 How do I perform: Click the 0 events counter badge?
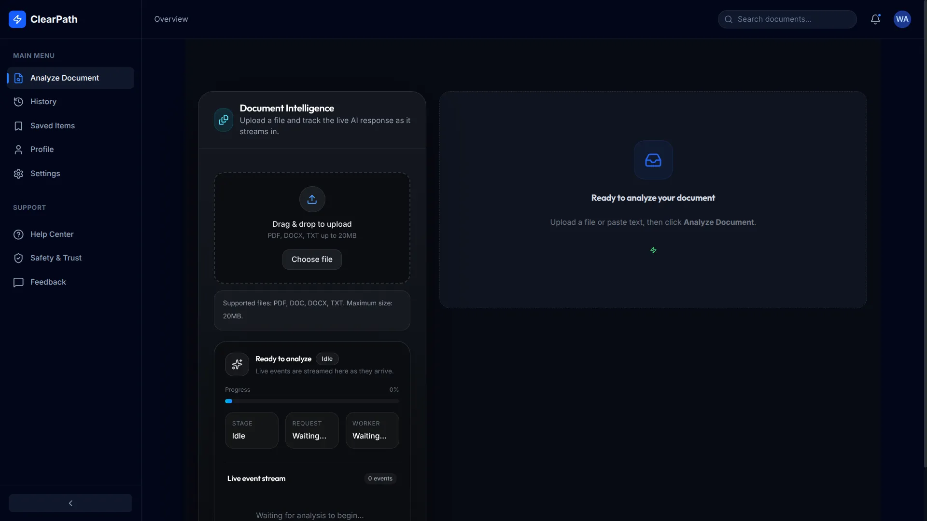[380, 479]
